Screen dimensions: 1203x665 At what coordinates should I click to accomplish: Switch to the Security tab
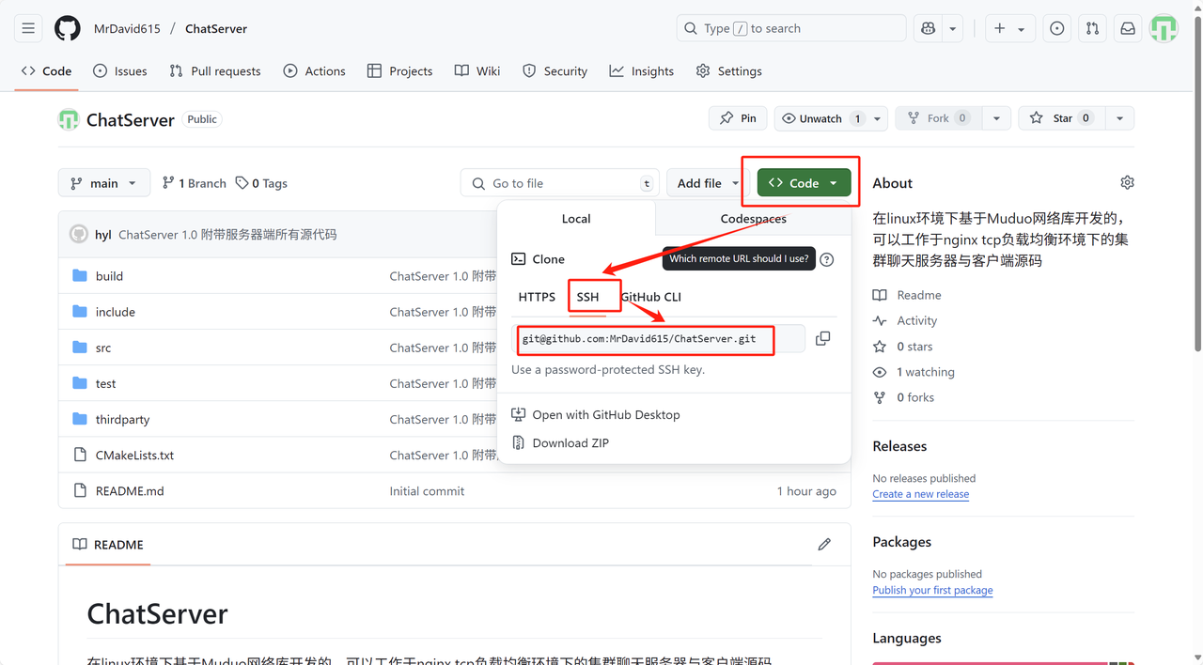[555, 70]
